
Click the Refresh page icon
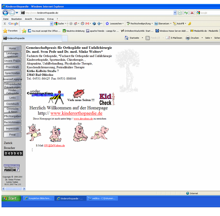click(x=186, y=13)
